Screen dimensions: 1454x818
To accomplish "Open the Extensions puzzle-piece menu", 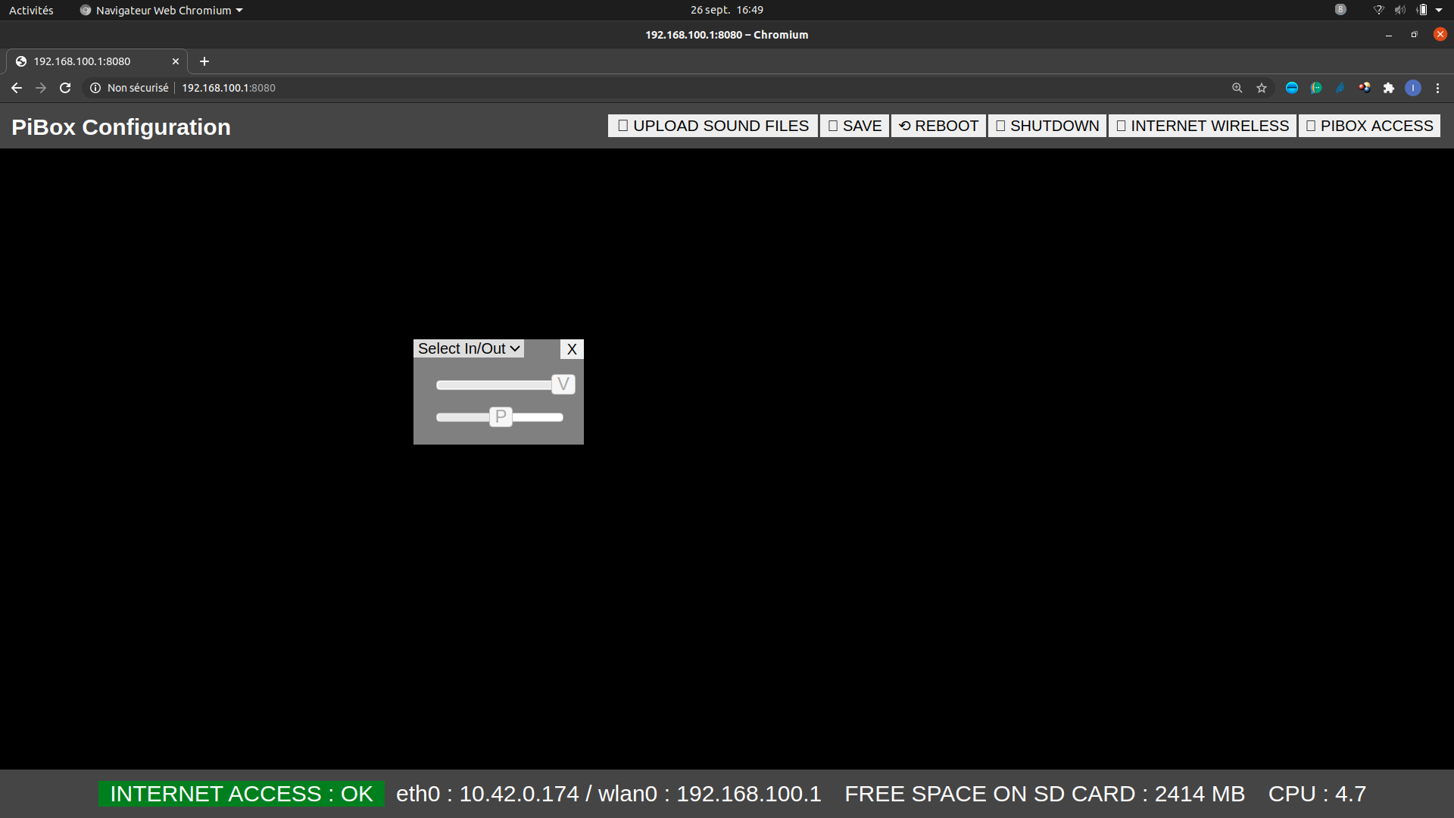I will pos(1389,88).
